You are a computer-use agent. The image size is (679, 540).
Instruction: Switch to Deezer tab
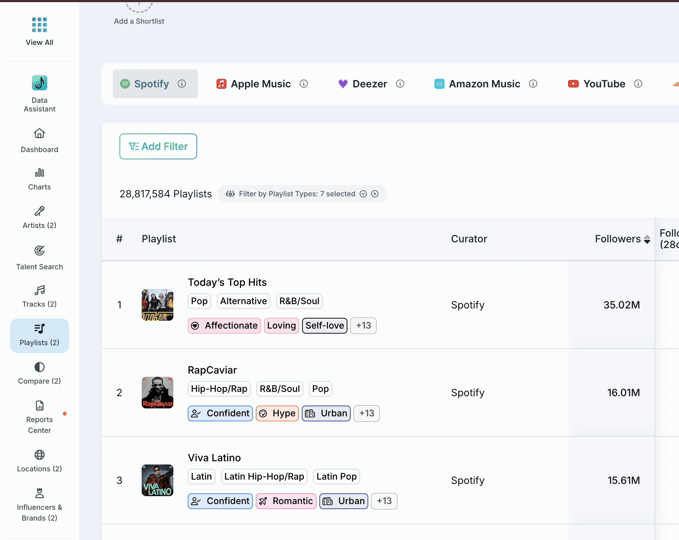click(x=363, y=84)
